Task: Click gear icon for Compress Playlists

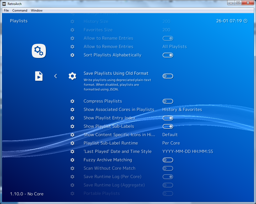Action: pos(72,101)
